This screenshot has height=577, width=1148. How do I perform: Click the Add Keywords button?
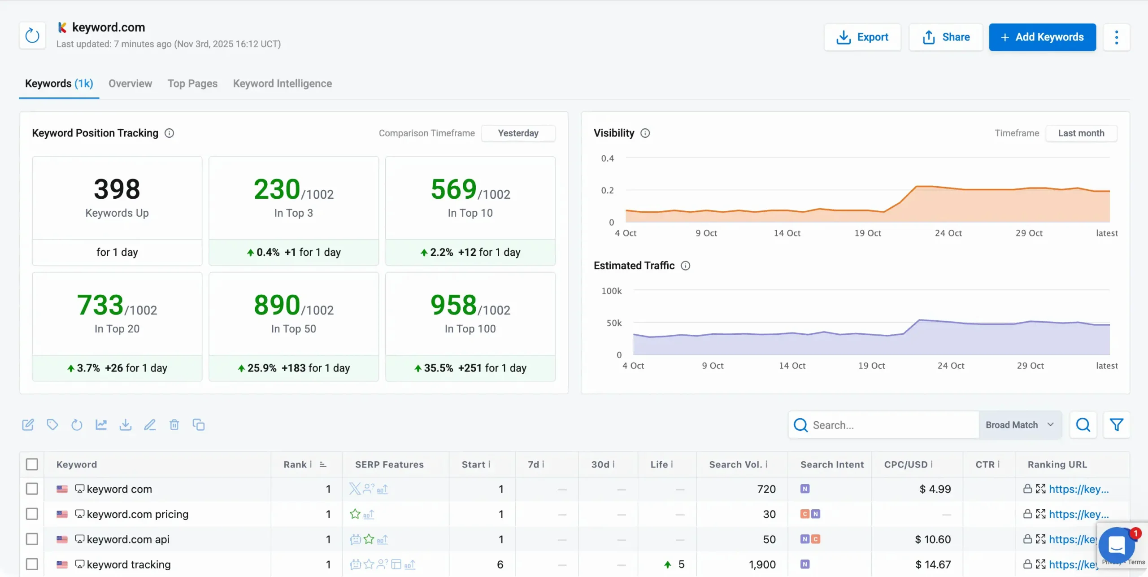[1042, 37]
